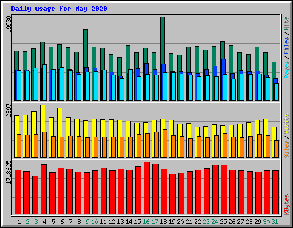Click the dark blue files bar for day 25
Image resolution: width=293 pixels, height=228 pixels.
click(x=224, y=67)
